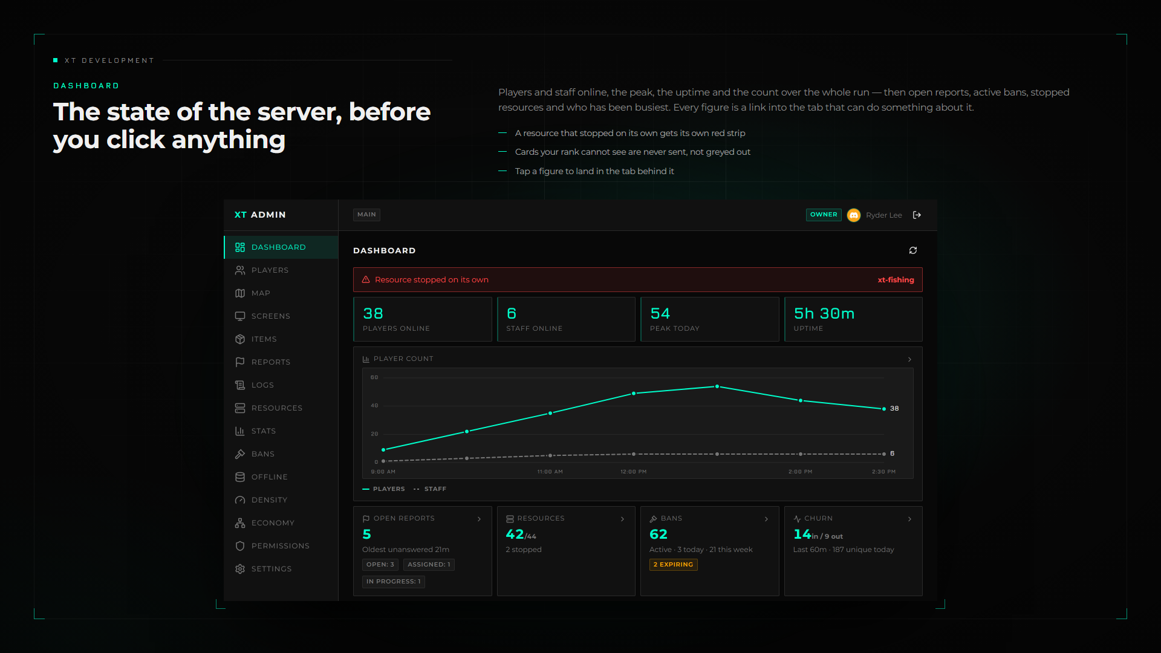Open the Map menu item

tap(281, 293)
